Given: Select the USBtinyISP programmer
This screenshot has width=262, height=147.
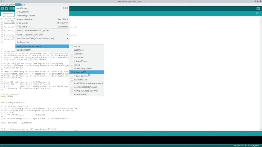Looking at the screenshot, I should point(87,54).
